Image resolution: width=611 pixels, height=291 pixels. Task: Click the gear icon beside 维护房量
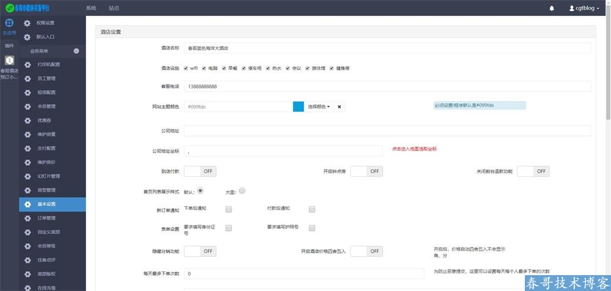[27, 135]
